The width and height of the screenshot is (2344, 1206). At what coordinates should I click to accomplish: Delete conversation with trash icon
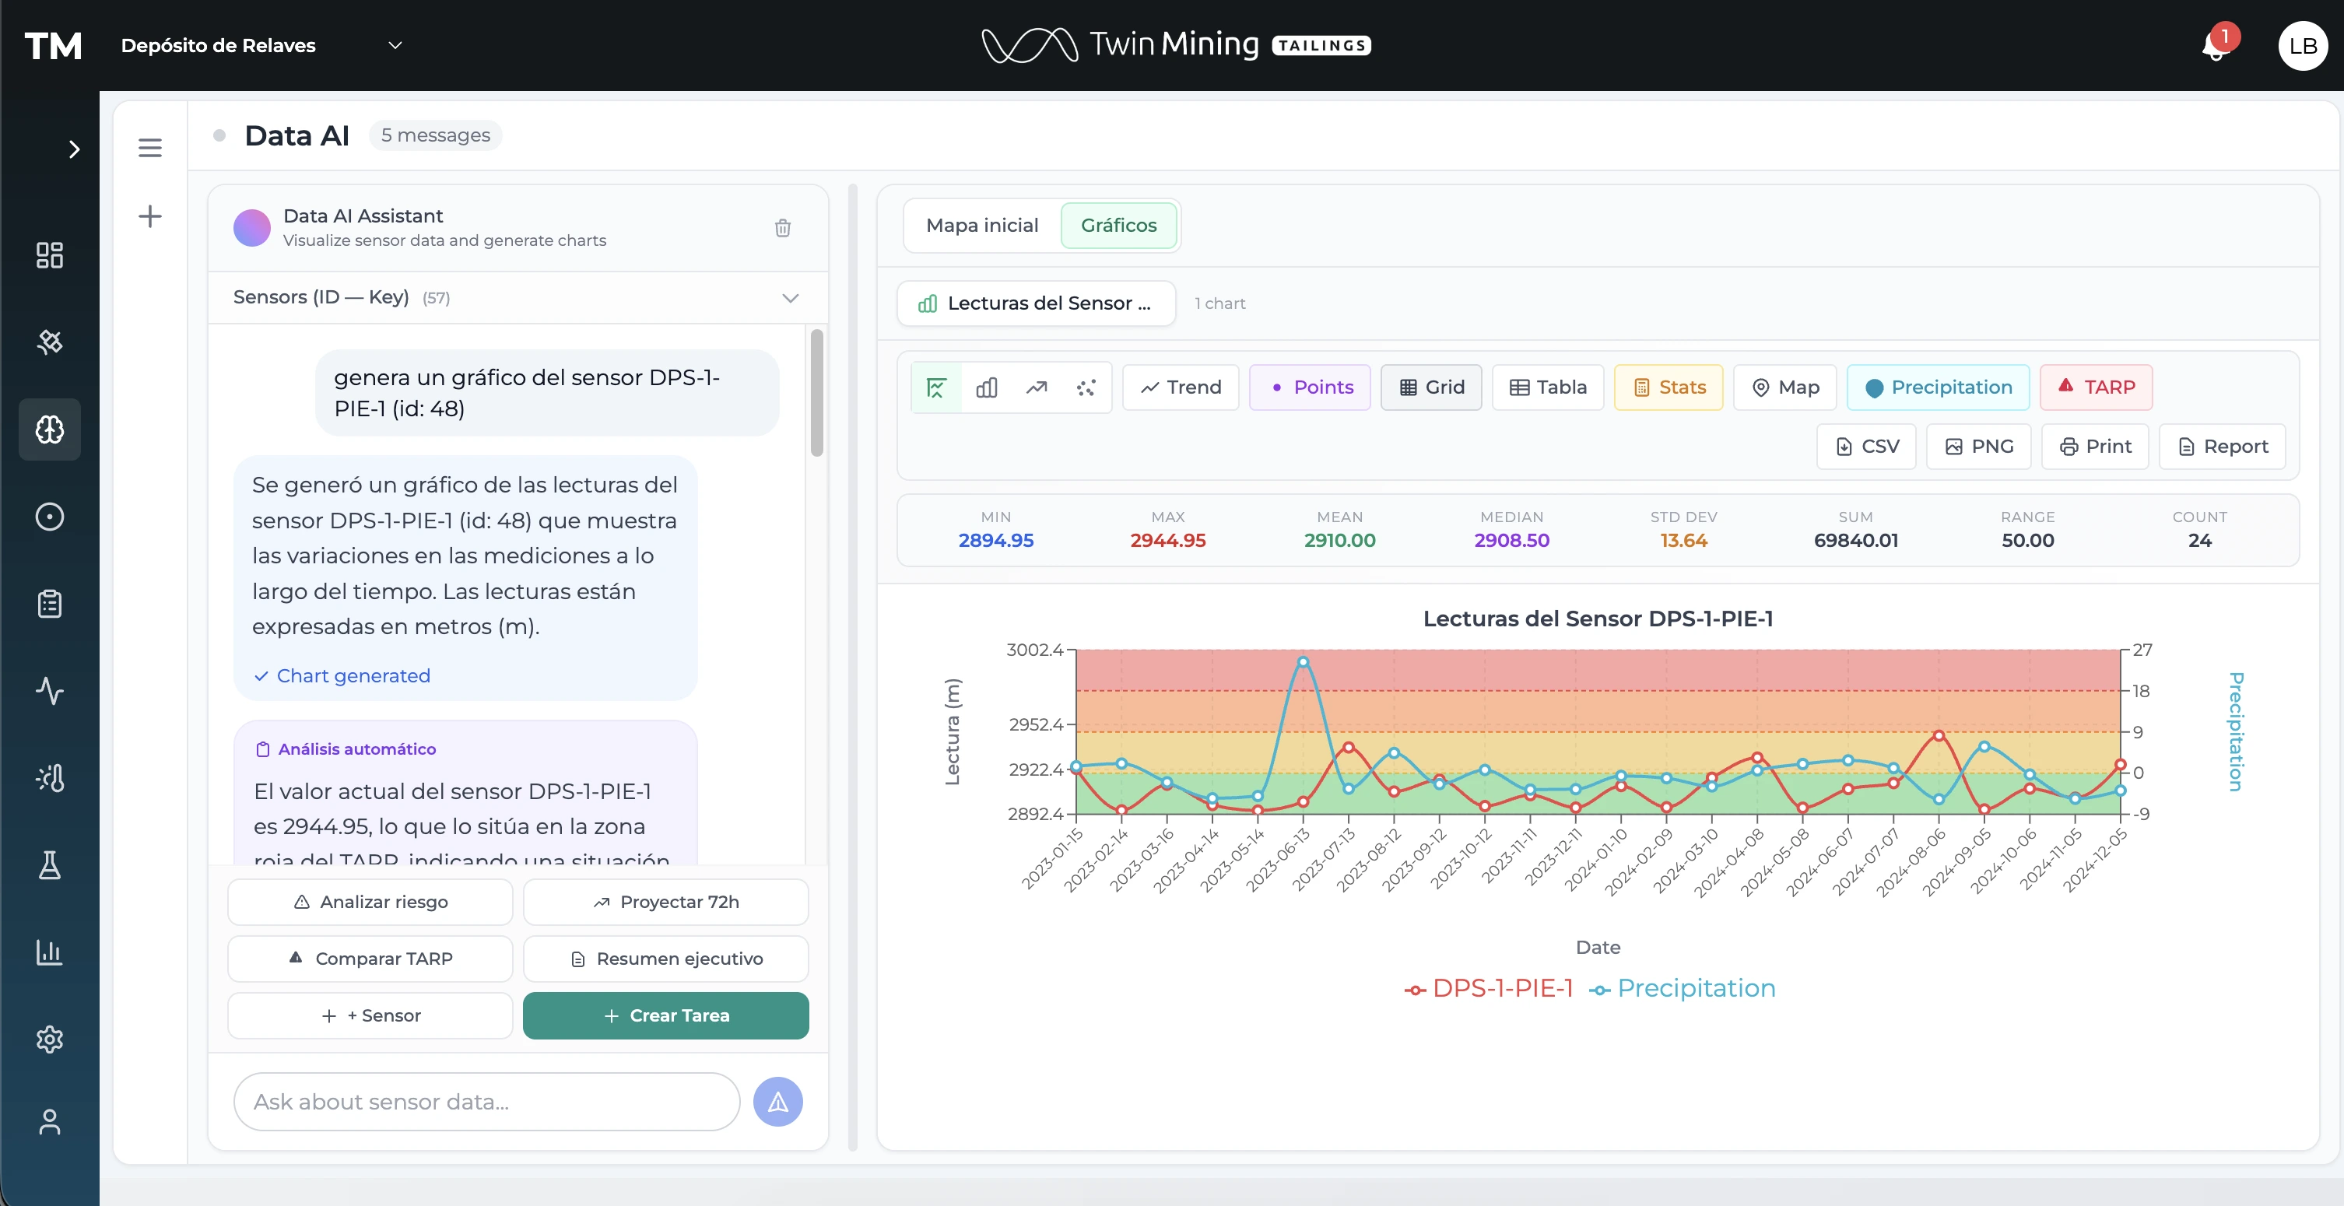(783, 228)
